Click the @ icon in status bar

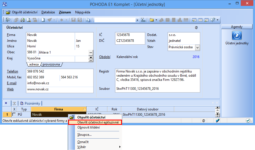(x=203, y=121)
